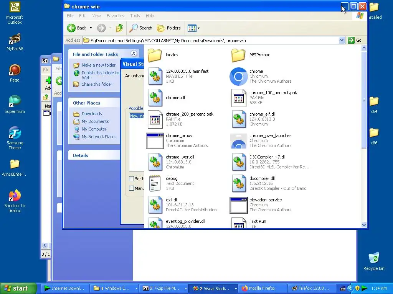Image resolution: width=393 pixels, height=294 pixels.
Task: Open the Edit menu
Action: pos(83,16)
